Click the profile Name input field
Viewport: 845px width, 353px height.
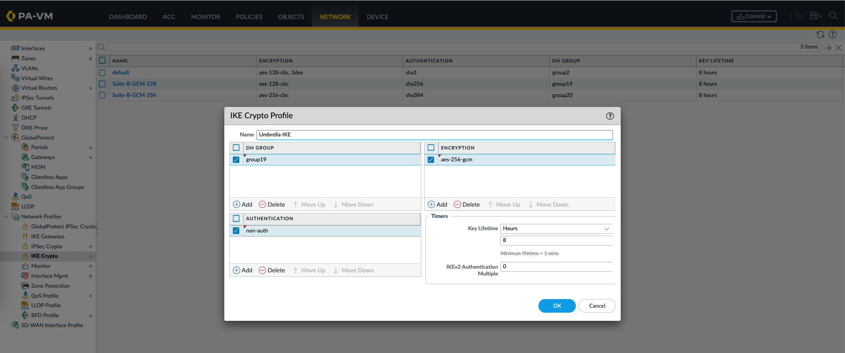click(x=434, y=135)
